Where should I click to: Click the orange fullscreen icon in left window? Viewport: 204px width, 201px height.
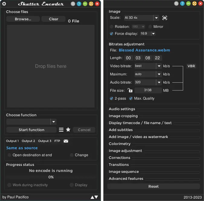(91, 4)
